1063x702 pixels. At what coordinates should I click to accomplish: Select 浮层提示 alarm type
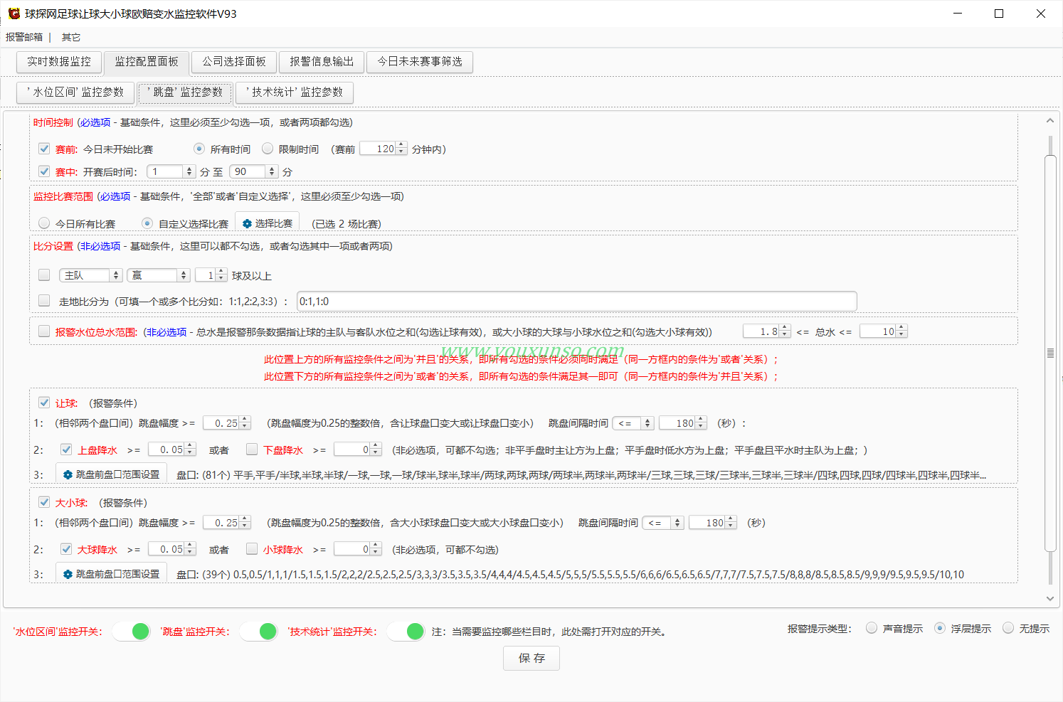(x=940, y=628)
